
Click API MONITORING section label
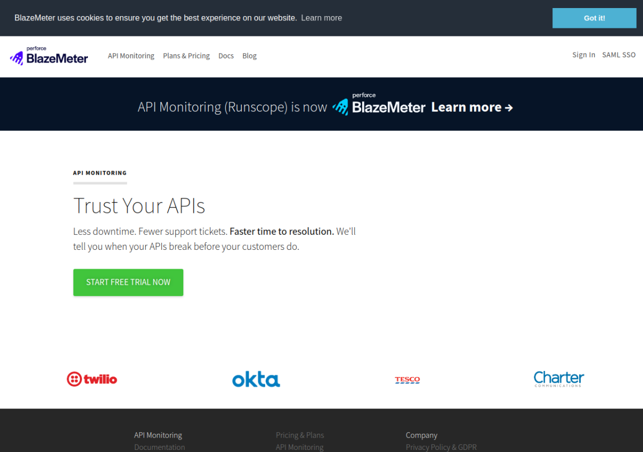(100, 173)
